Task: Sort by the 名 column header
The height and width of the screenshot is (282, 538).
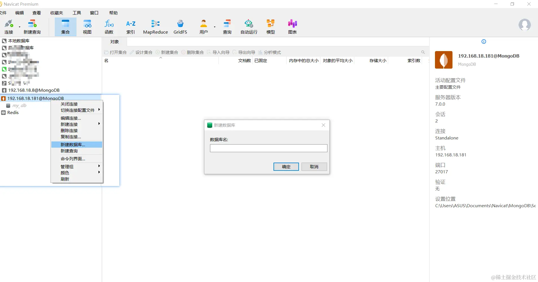Action: tap(160, 60)
